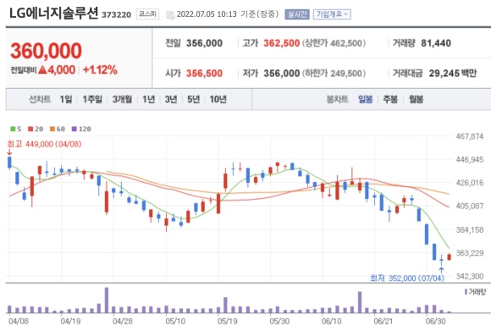Click the +1.12% change value

point(100,69)
